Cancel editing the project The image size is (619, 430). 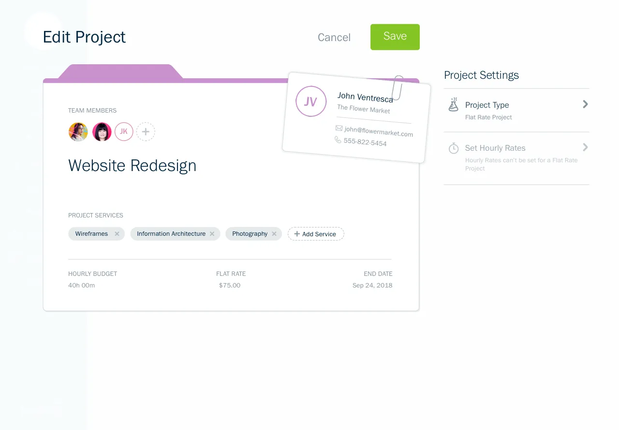pos(334,38)
